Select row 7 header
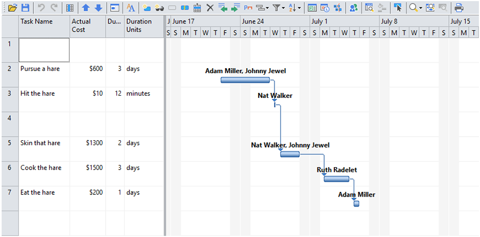This screenshot has height=237, width=480. pyautogui.click(x=10, y=193)
